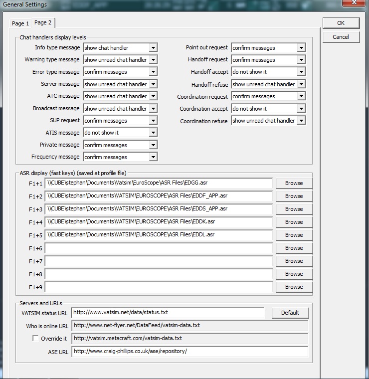This screenshot has width=369, height=379.
Task: Open the ATC message dropdown
Action: click(120, 96)
